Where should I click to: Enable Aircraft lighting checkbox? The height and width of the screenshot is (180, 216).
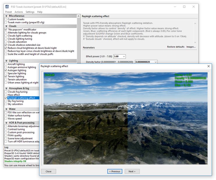(x=6, y=64)
